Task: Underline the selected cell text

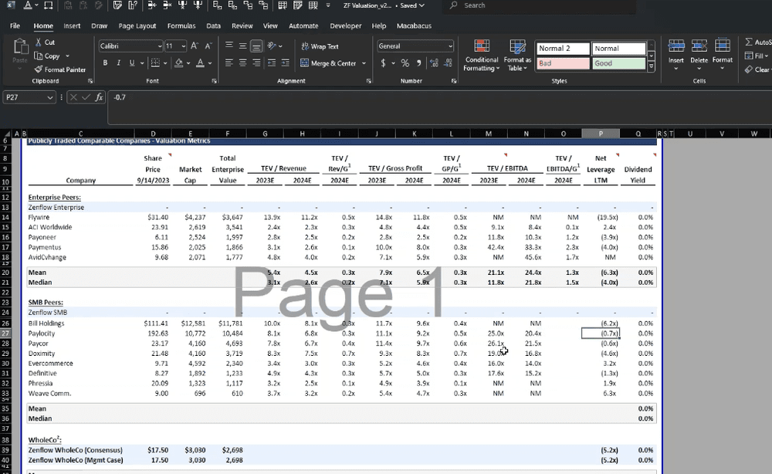Action: click(x=131, y=63)
